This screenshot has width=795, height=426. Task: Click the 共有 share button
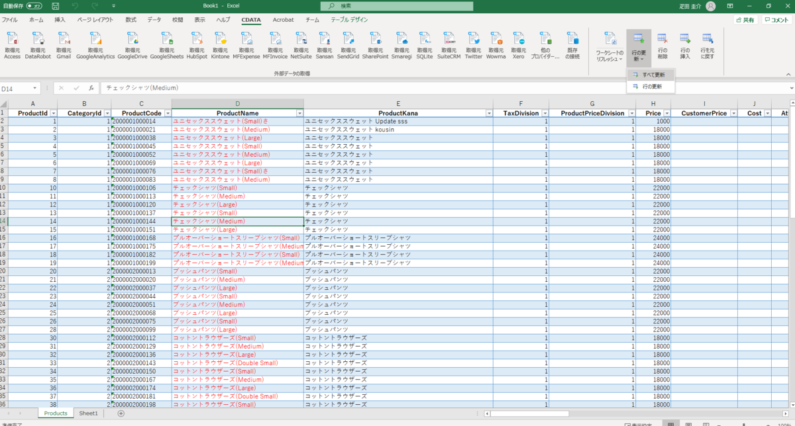click(745, 20)
